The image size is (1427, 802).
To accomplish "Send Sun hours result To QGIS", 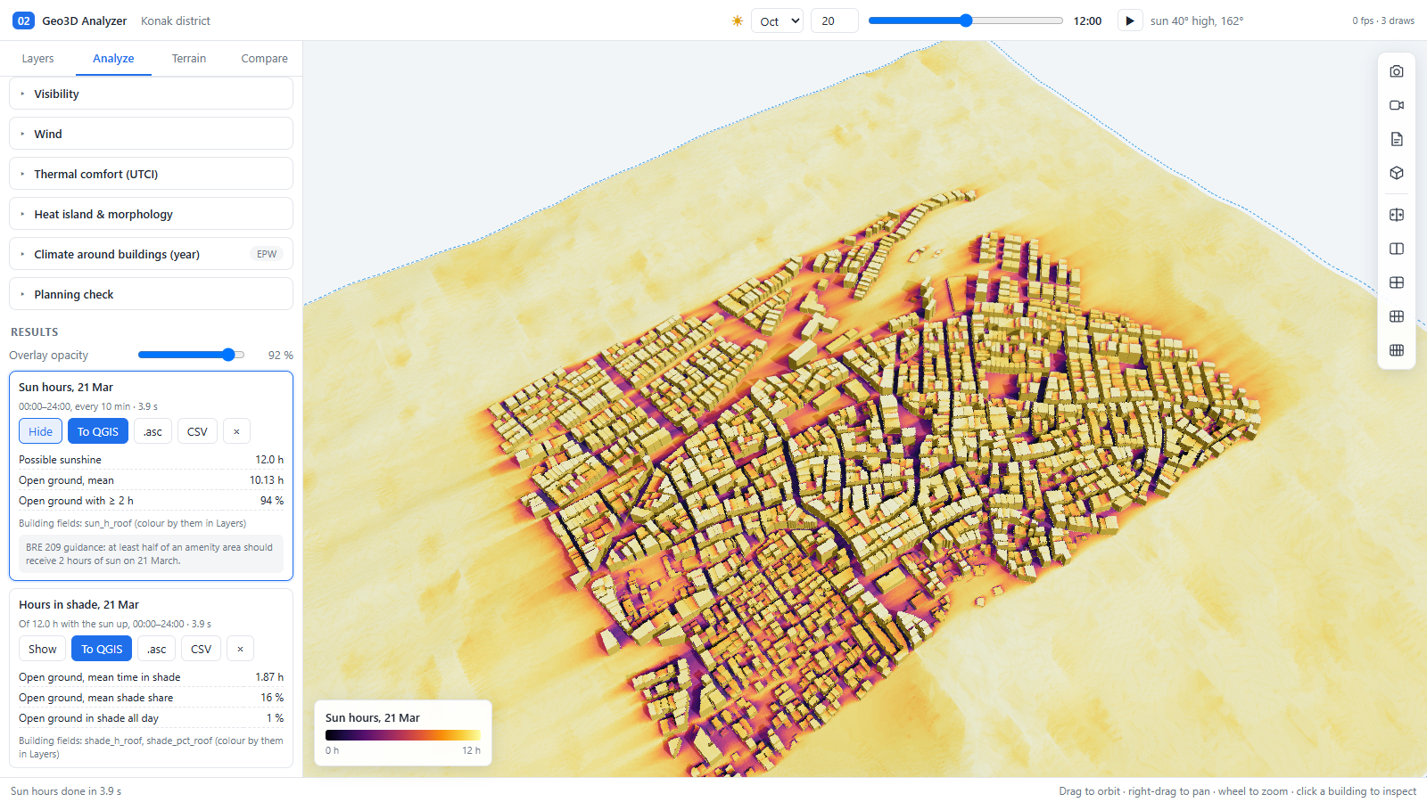I will pos(98,431).
